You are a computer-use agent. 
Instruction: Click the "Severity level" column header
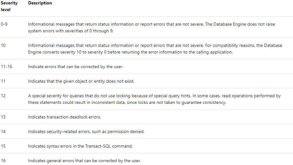pos(9,6)
